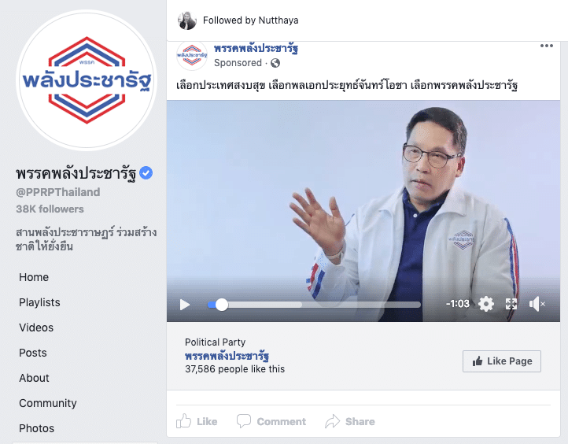Viewport: 568px width, 444px height.
Task: Click the globe public audience icon
Action: pos(275,63)
